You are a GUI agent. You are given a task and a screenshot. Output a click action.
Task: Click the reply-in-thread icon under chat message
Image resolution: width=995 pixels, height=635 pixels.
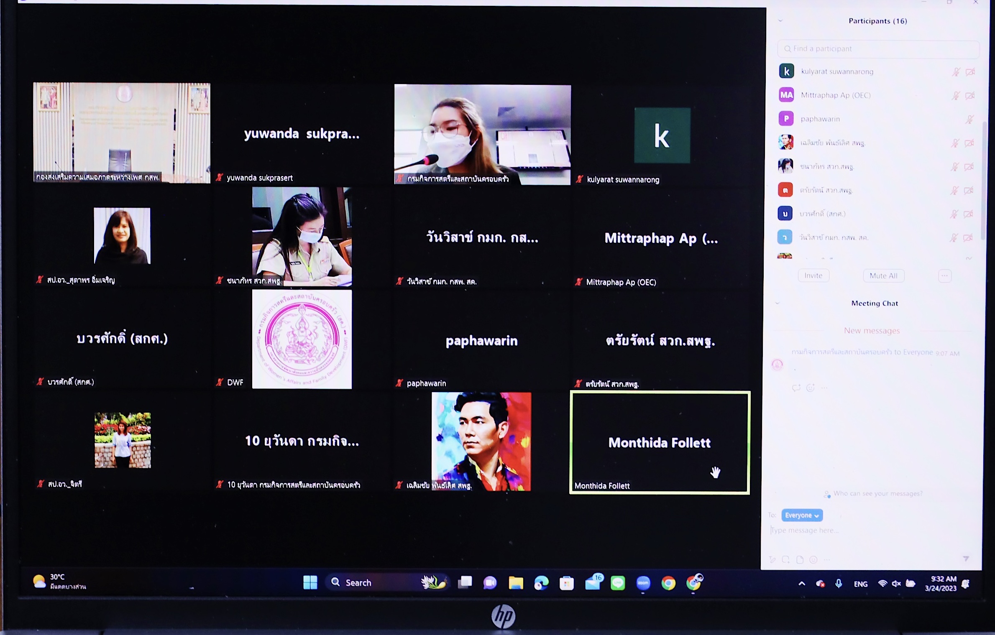click(796, 388)
